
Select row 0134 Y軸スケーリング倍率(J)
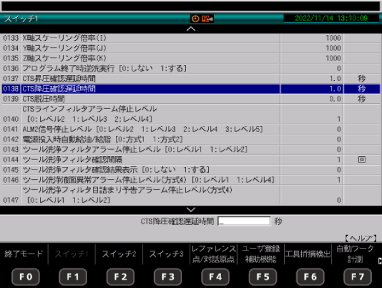(191, 48)
